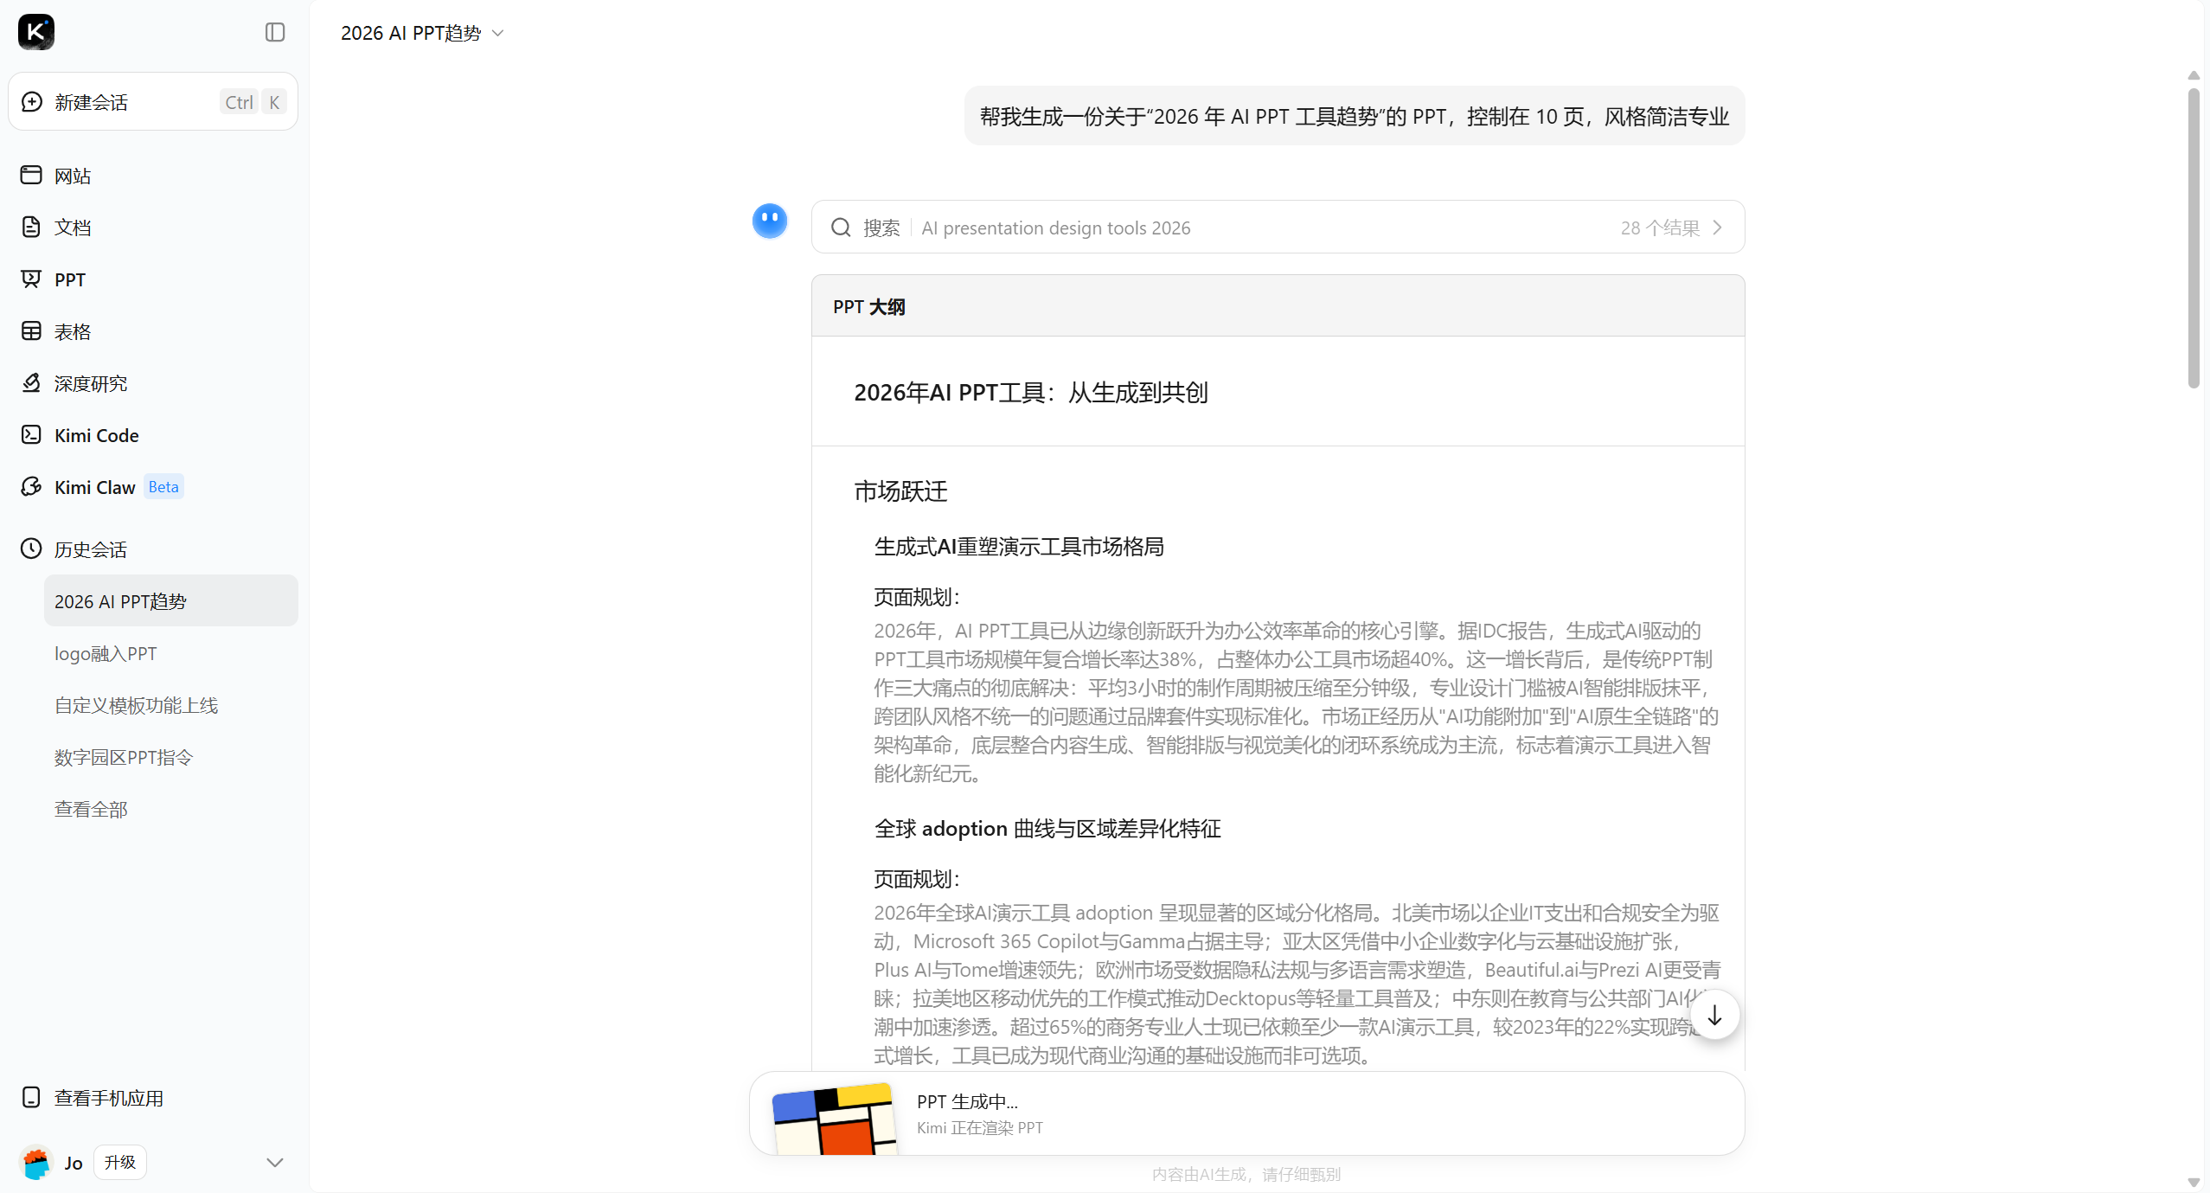Start a new conversation (新建会话)

pyautogui.click(x=92, y=102)
